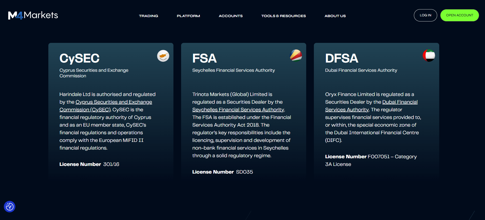Viewport: 485px width, 220px height.
Task: Open the Trading menu
Action: click(x=148, y=16)
